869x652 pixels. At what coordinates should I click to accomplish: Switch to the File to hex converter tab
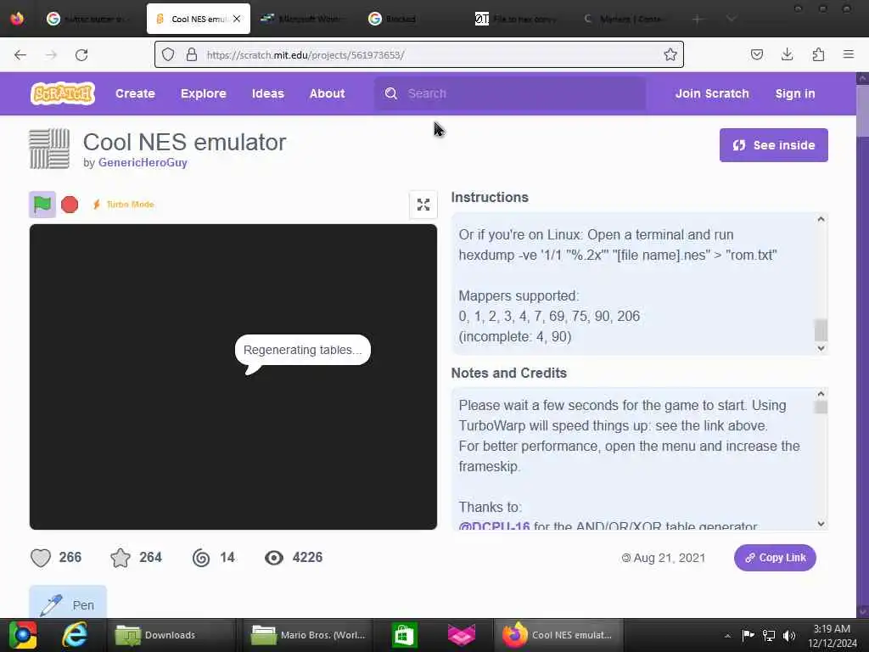pyautogui.click(x=517, y=19)
